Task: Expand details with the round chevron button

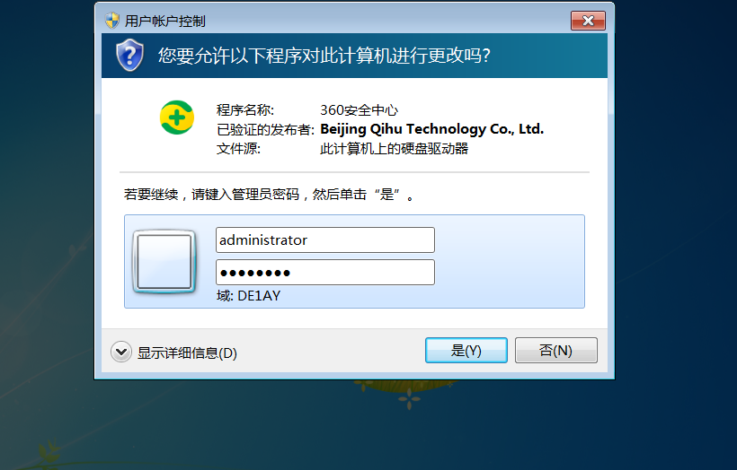Action: (121, 352)
